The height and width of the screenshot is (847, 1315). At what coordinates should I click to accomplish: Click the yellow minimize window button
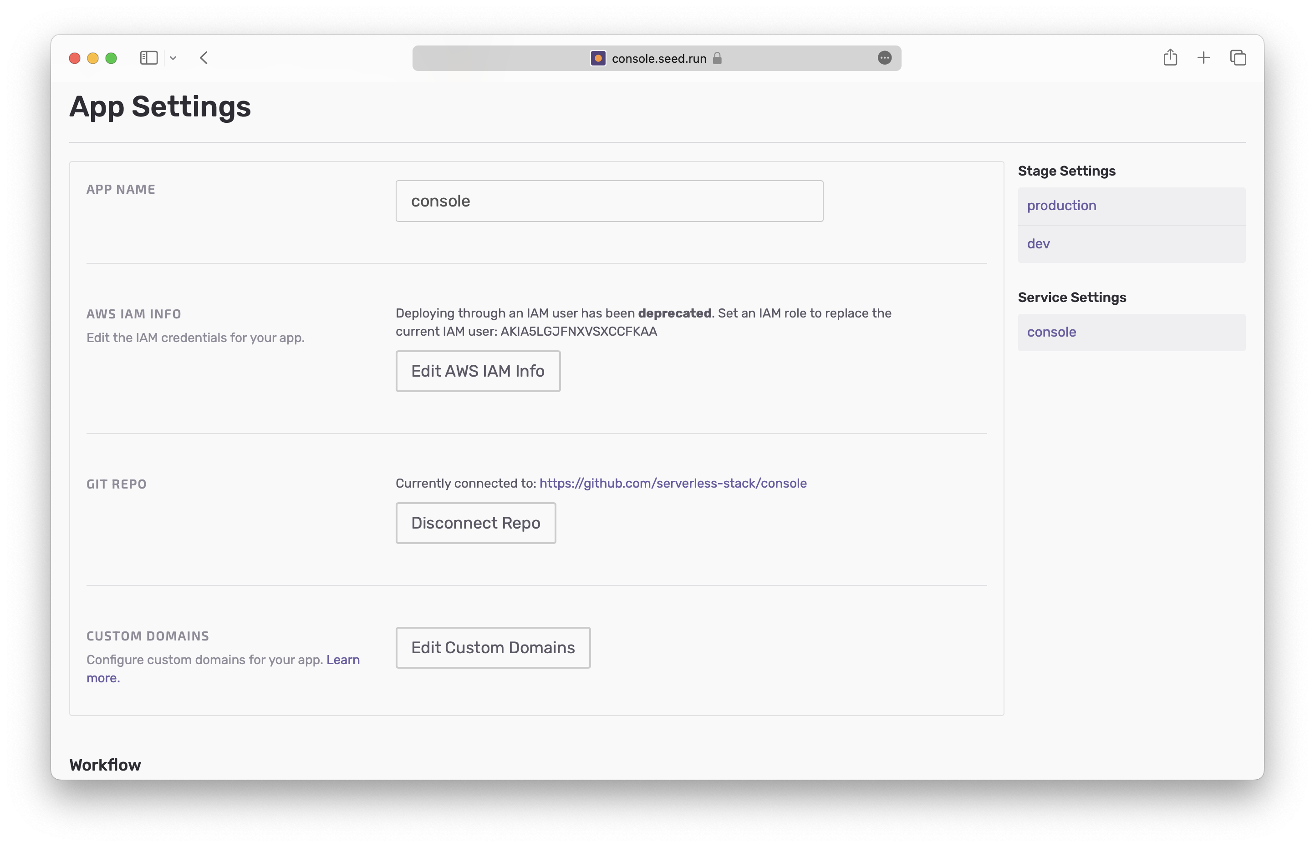(x=93, y=58)
